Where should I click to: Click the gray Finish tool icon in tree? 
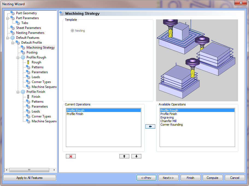tap(28, 97)
